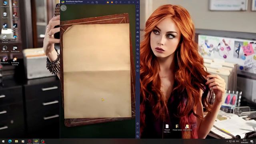Click the BlueStacks title bar back arrow

(88, 2)
